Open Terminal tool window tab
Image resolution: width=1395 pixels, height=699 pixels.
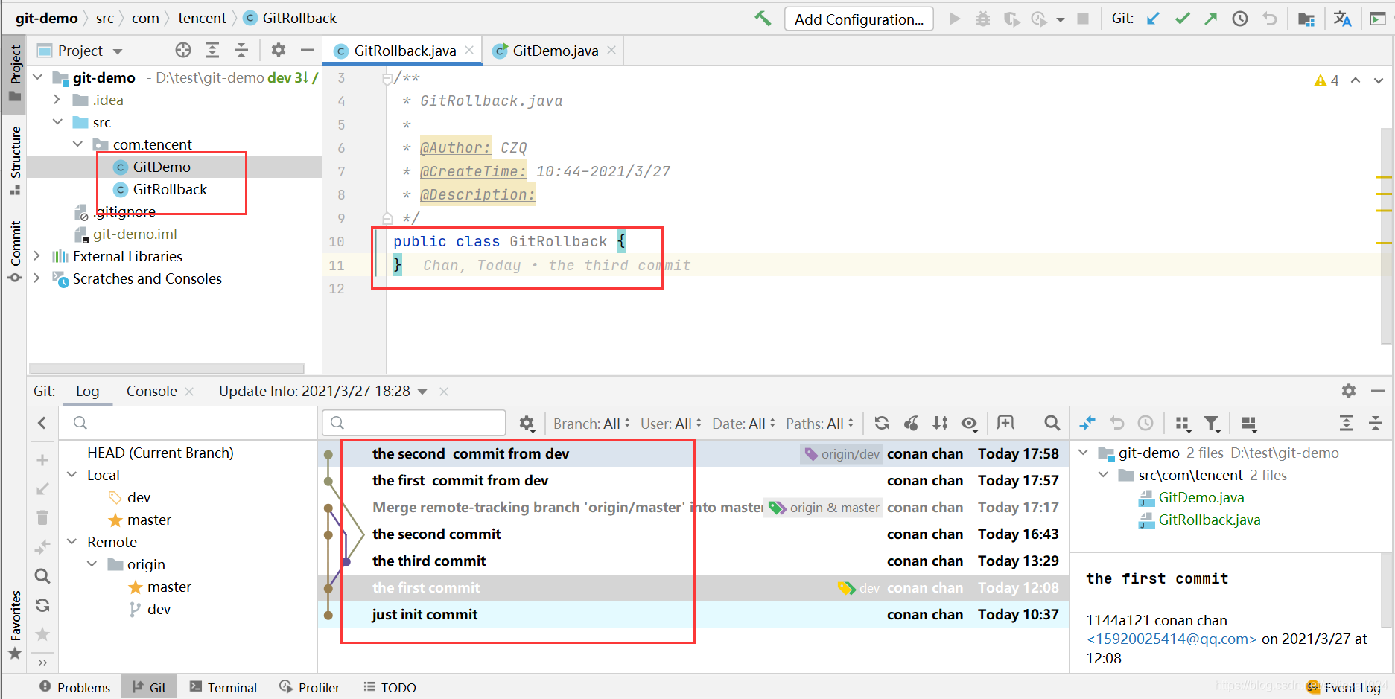[x=223, y=687]
